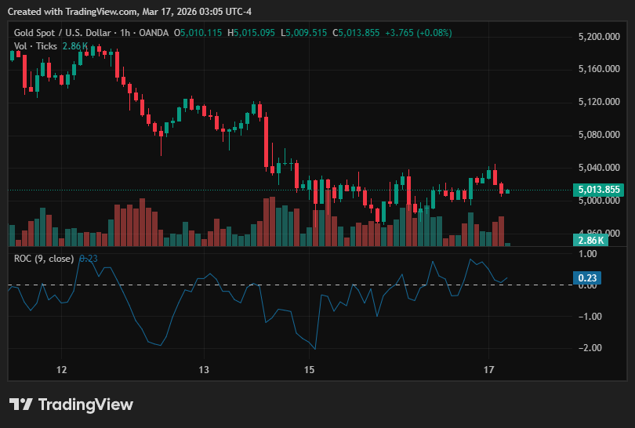Click the 17 date label on time axis
Viewport: 635px width, 428px height.
click(489, 370)
